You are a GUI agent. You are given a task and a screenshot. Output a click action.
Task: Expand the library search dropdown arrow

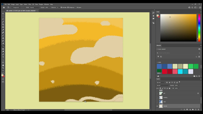pyautogui.click(x=200, y=53)
